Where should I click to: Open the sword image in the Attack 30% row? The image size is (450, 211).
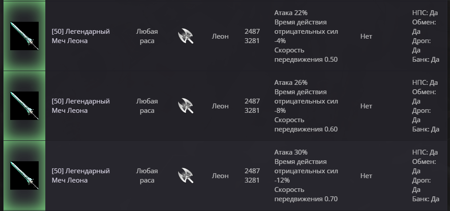click(x=24, y=175)
